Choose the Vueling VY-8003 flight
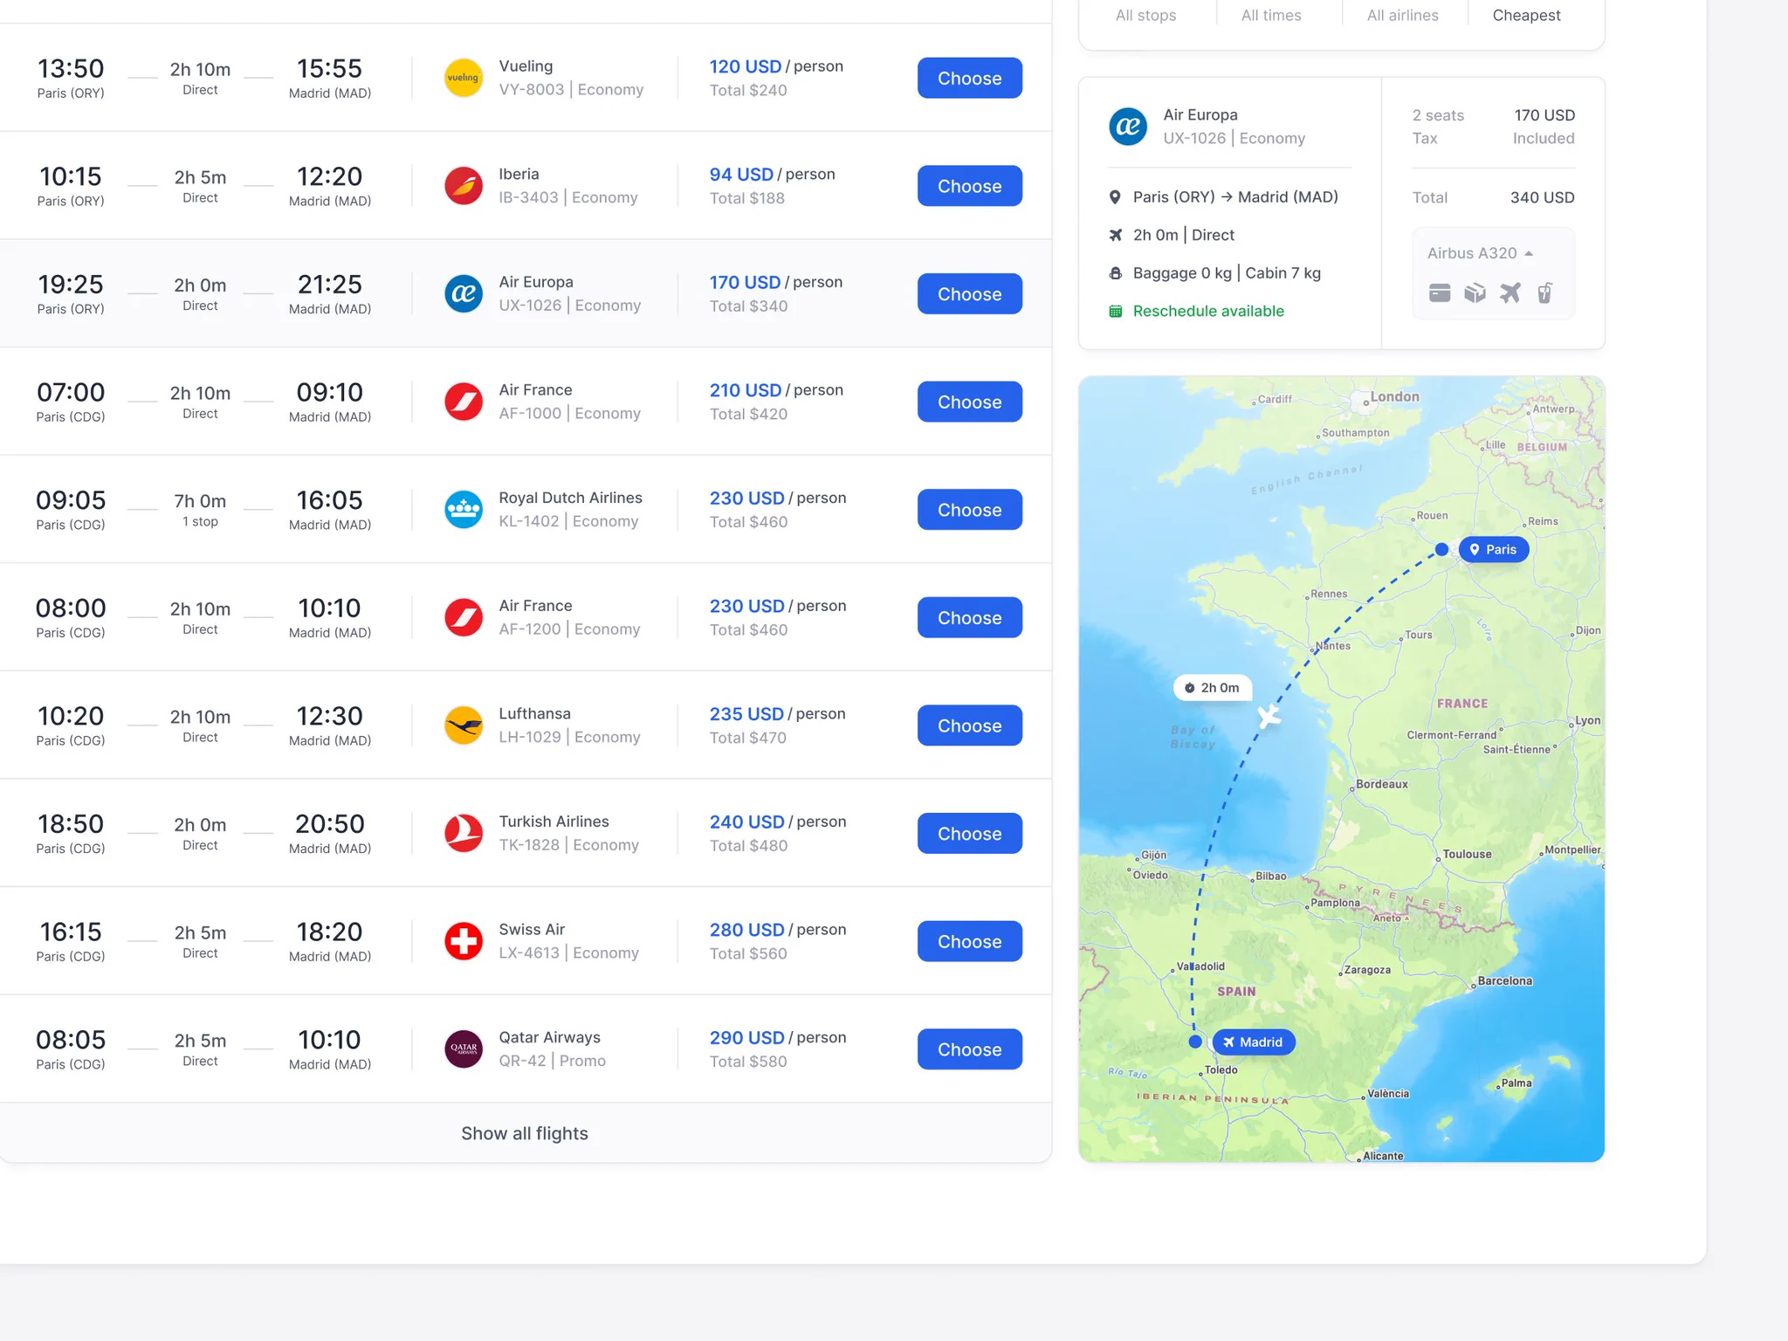 [x=969, y=78]
